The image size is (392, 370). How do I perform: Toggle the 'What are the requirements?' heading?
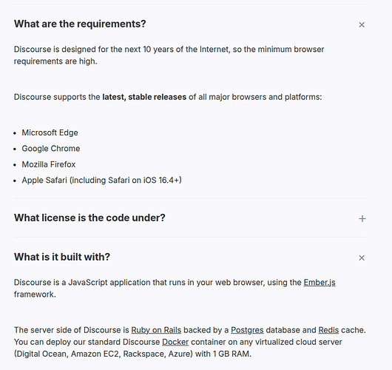[80, 24]
